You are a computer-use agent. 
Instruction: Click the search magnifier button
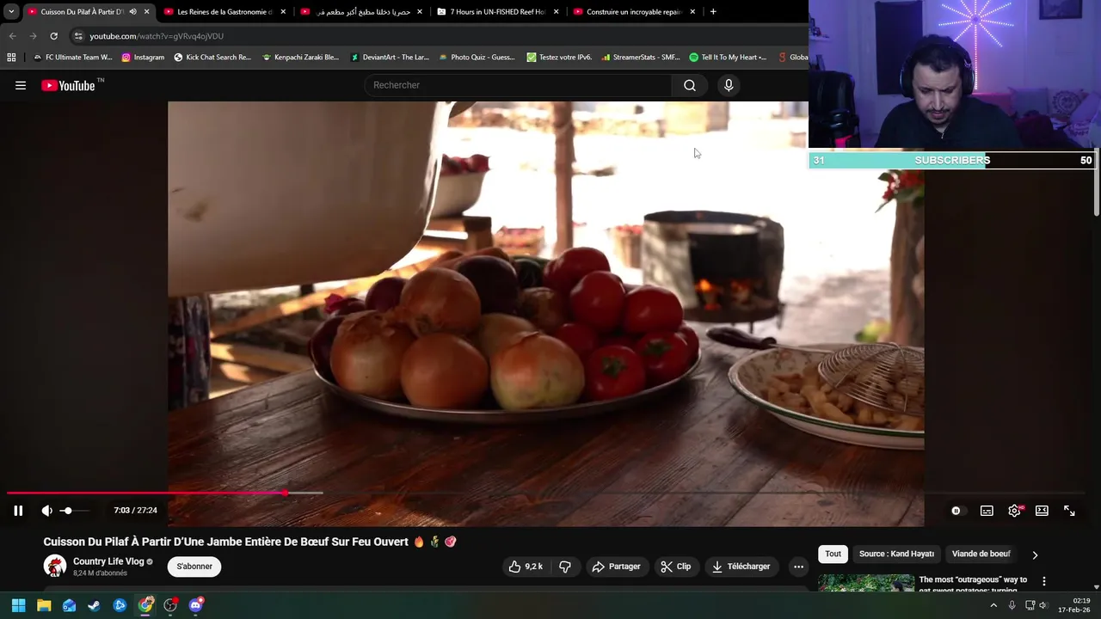point(690,85)
